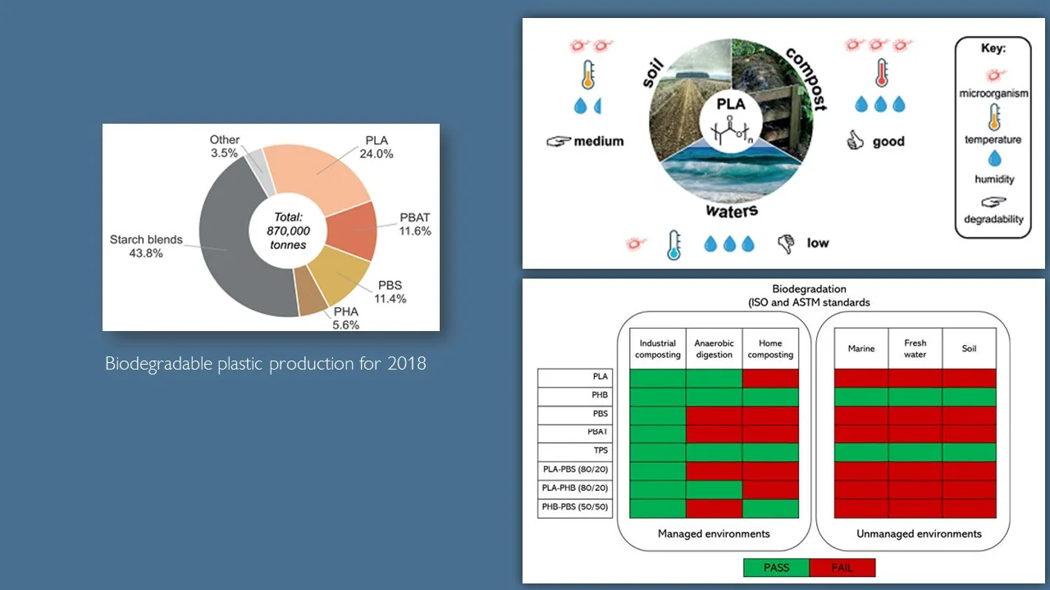Select the Anaerobic digestion column header
The width and height of the screenshot is (1050, 590).
tap(713, 347)
